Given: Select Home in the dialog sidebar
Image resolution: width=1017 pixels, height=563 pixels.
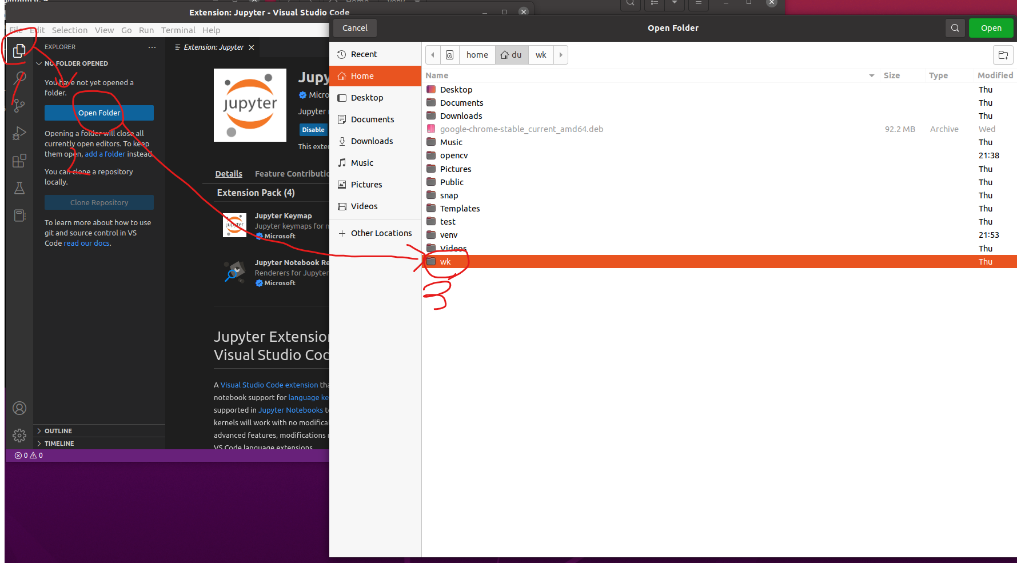Looking at the screenshot, I should (x=375, y=76).
